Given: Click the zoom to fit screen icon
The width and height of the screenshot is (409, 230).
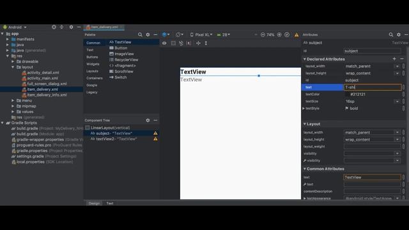Looking at the screenshot, I should [287, 34].
